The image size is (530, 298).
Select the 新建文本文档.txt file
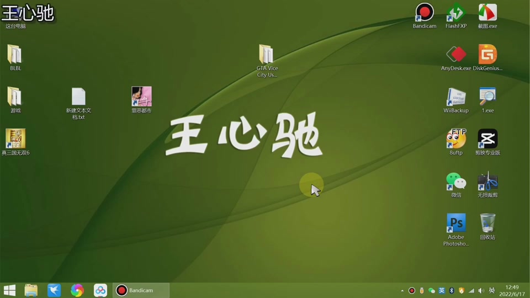click(78, 103)
